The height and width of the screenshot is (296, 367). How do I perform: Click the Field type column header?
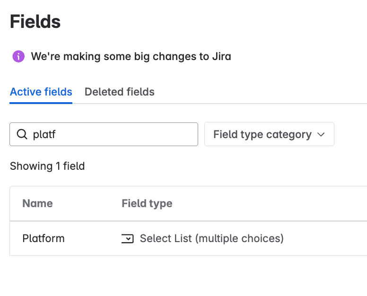coord(147,203)
